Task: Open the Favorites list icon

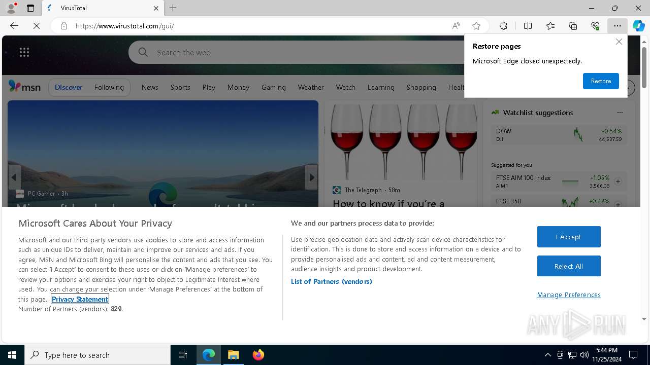Action: coord(550,26)
